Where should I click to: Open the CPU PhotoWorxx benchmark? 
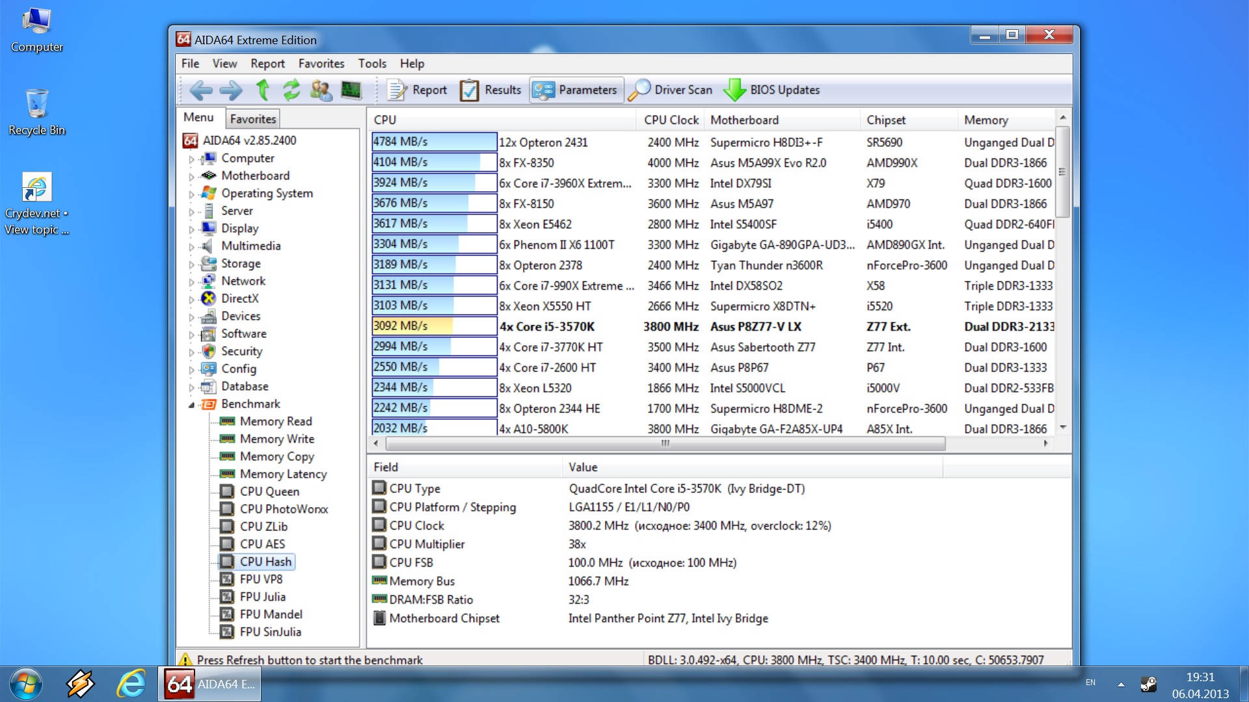pyautogui.click(x=284, y=509)
